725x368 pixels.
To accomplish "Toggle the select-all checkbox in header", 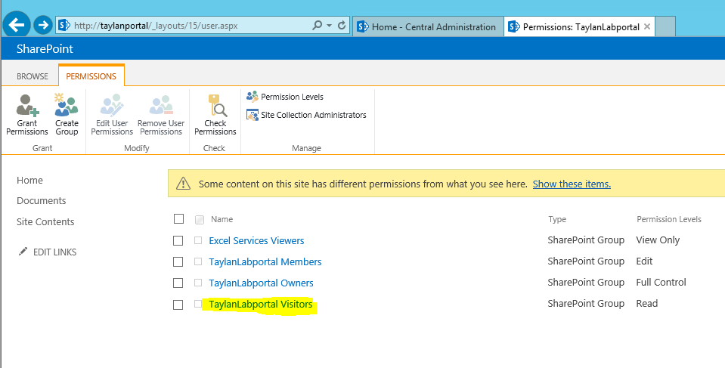I will [x=178, y=218].
